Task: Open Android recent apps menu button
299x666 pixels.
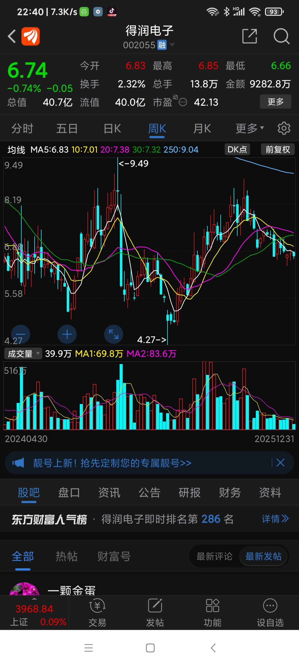Action: [x=89, y=648]
